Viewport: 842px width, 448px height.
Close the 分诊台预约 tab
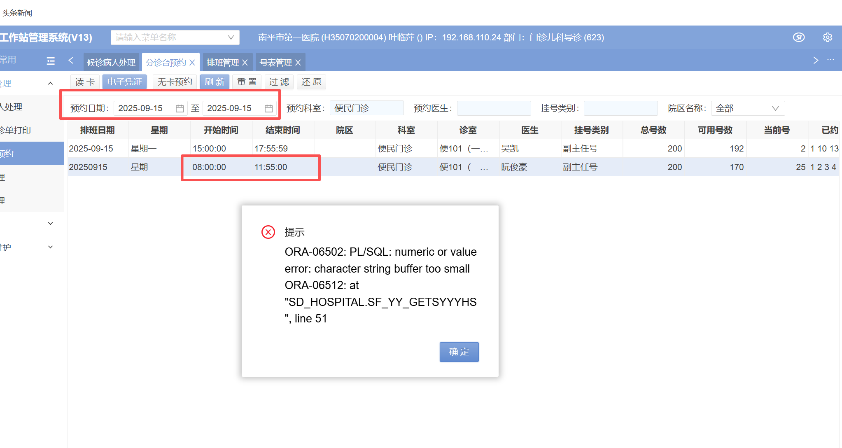192,63
